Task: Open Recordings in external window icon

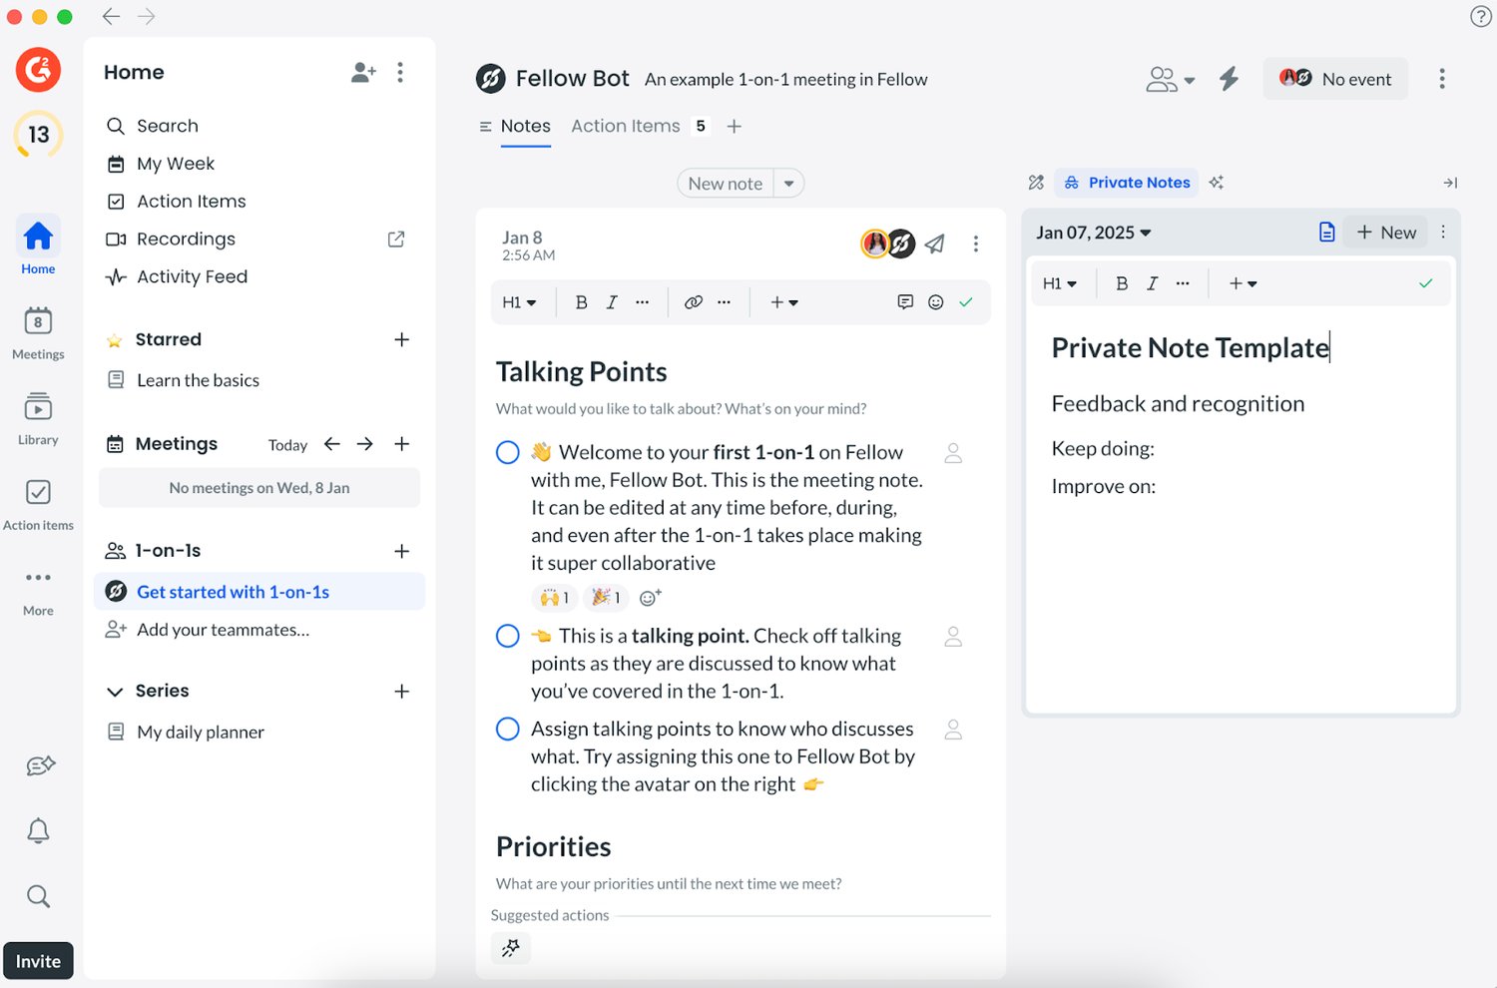Action: pyautogui.click(x=396, y=240)
